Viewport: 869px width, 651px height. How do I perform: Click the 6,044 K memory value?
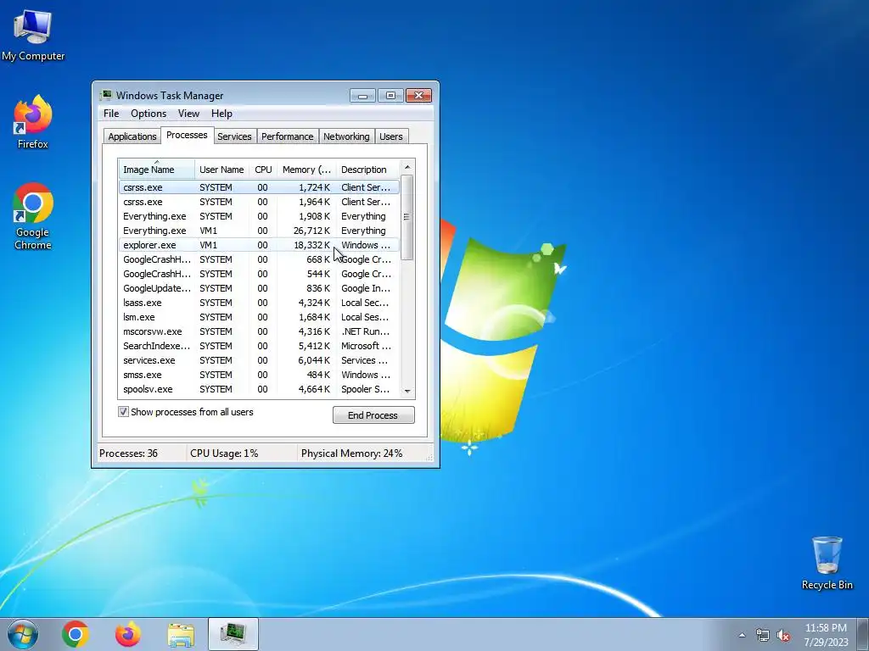(314, 359)
